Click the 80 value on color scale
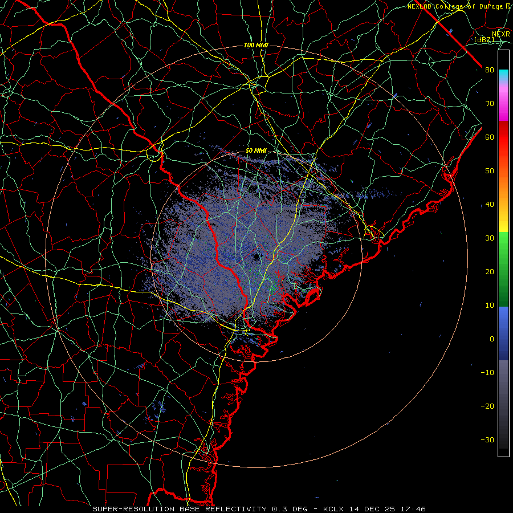Image resolution: width=513 pixels, height=513 pixels. pos(490,70)
